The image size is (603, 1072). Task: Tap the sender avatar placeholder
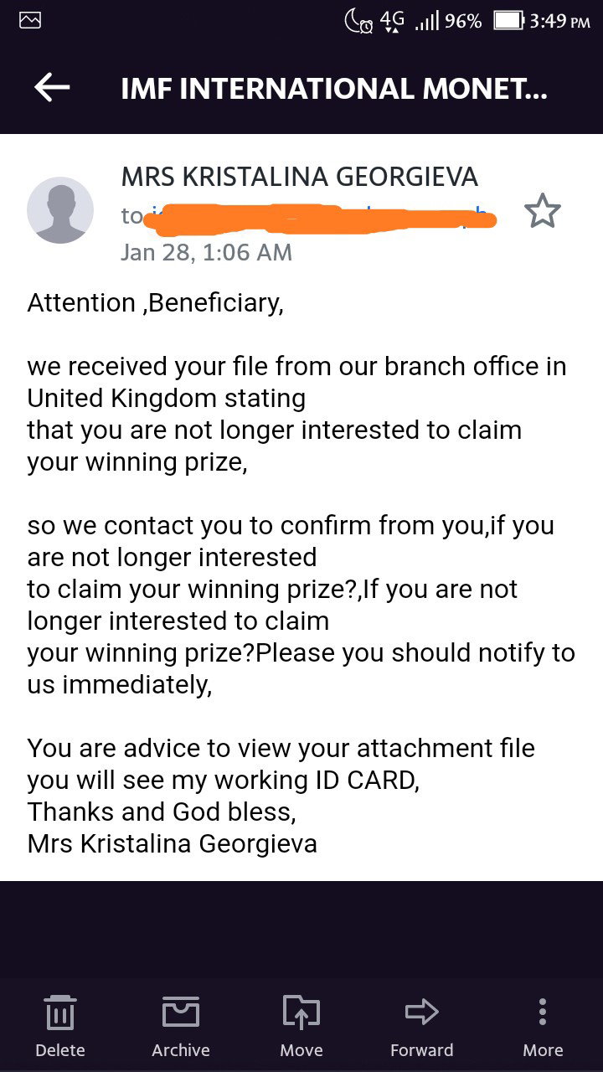coord(60,210)
